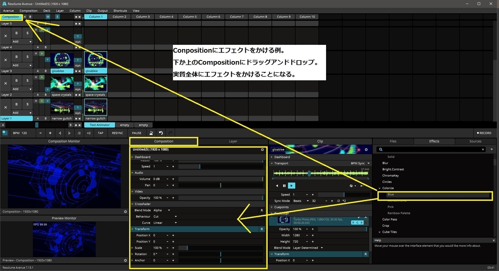Screen dimensions: 499x271
Task: Clear the composition with the X button
Action: click(25, 17)
